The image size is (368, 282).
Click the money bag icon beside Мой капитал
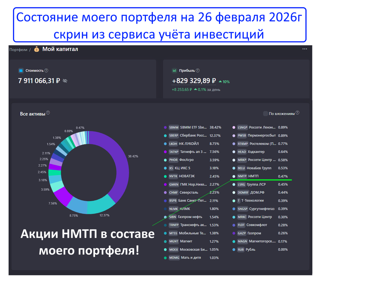click(x=36, y=49)
